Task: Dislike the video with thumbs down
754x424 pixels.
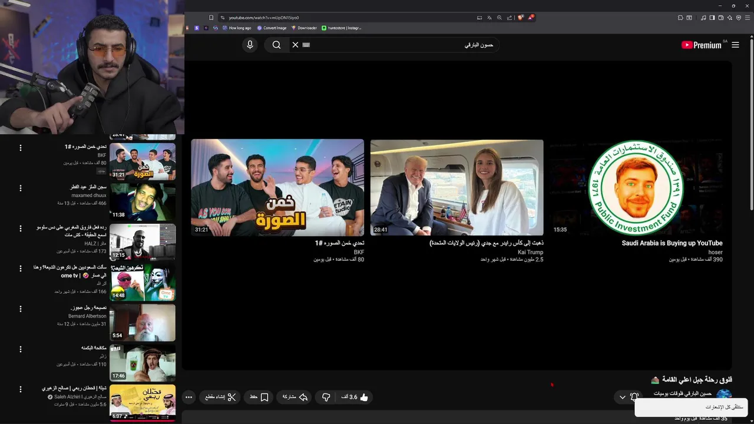Action: (x=326, y=397)
